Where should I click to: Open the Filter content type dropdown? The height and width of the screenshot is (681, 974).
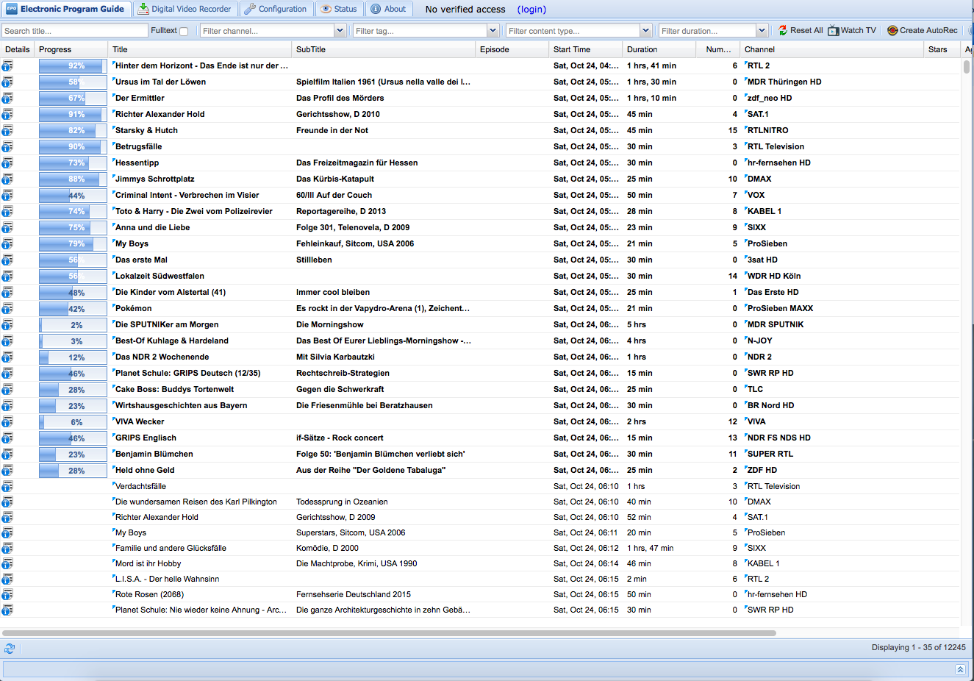pos(645,31)
